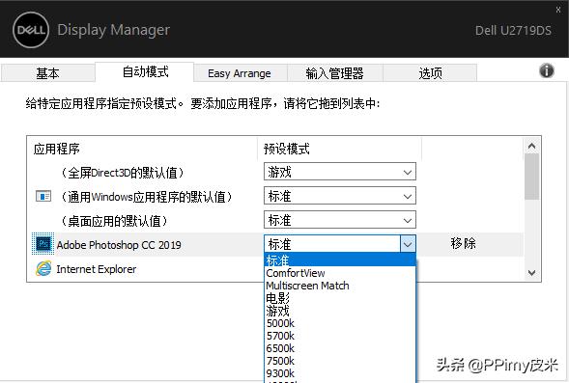Open preset dropdown for 通用Windows应用程序的默认值
The width and height of the screenshot is (569, 383).
click(x=340, y=196)
